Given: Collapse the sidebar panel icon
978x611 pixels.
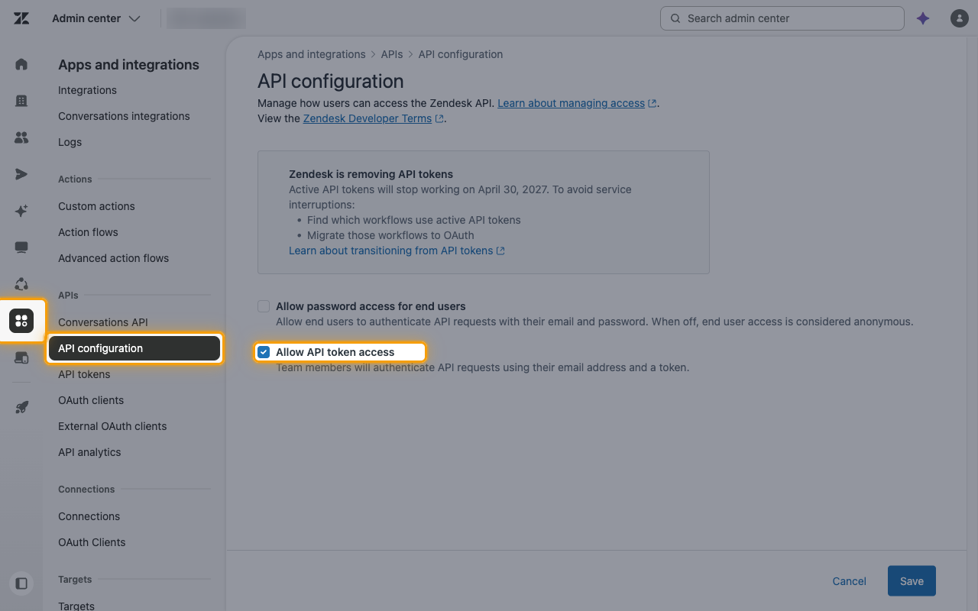Looking at the screenshot, I should tap(21, 584).
